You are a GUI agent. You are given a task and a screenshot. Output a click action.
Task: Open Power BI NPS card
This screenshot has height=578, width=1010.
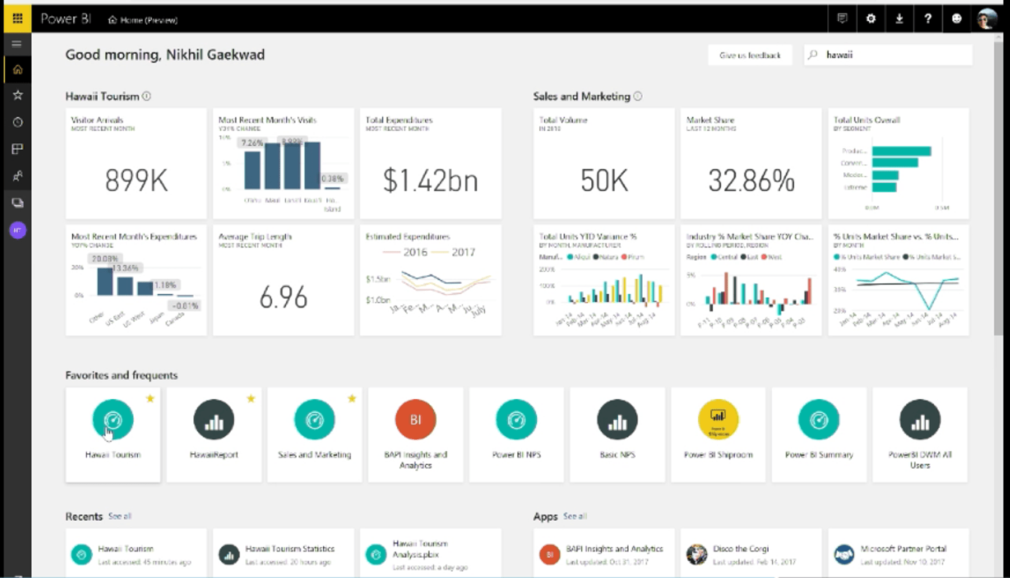[517, 435]
